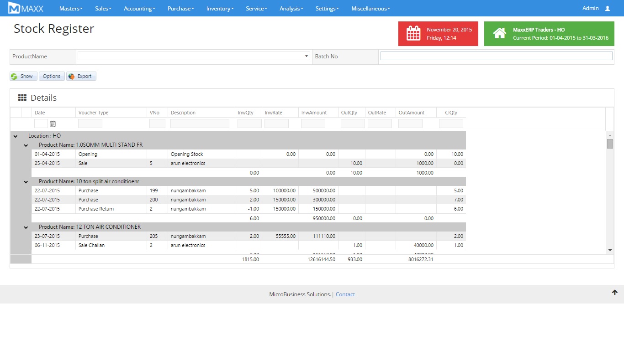Click the Export button
624x350 pixels.
tap(81, 76)
